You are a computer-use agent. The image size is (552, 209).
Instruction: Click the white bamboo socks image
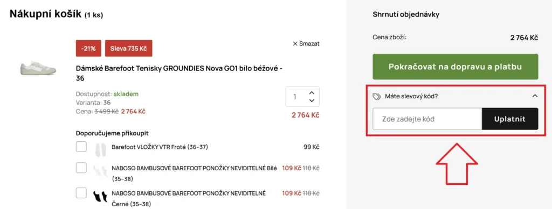pos(100,171)
